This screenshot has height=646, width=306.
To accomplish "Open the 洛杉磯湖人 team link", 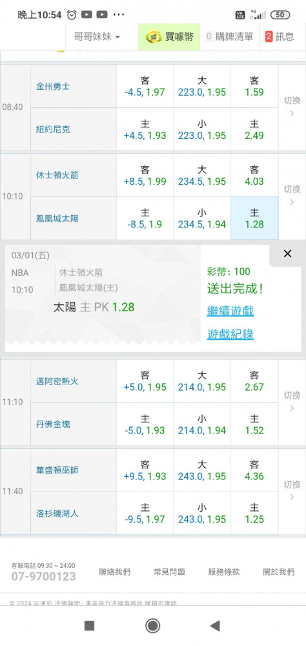I will click(57, 514).
